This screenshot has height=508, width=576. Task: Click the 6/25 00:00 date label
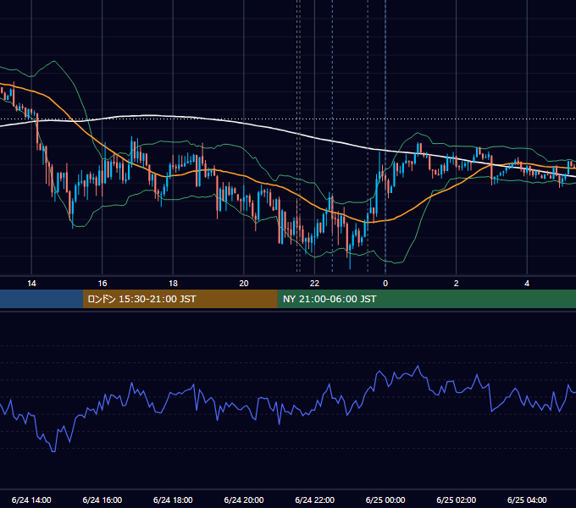click(385, 500)
